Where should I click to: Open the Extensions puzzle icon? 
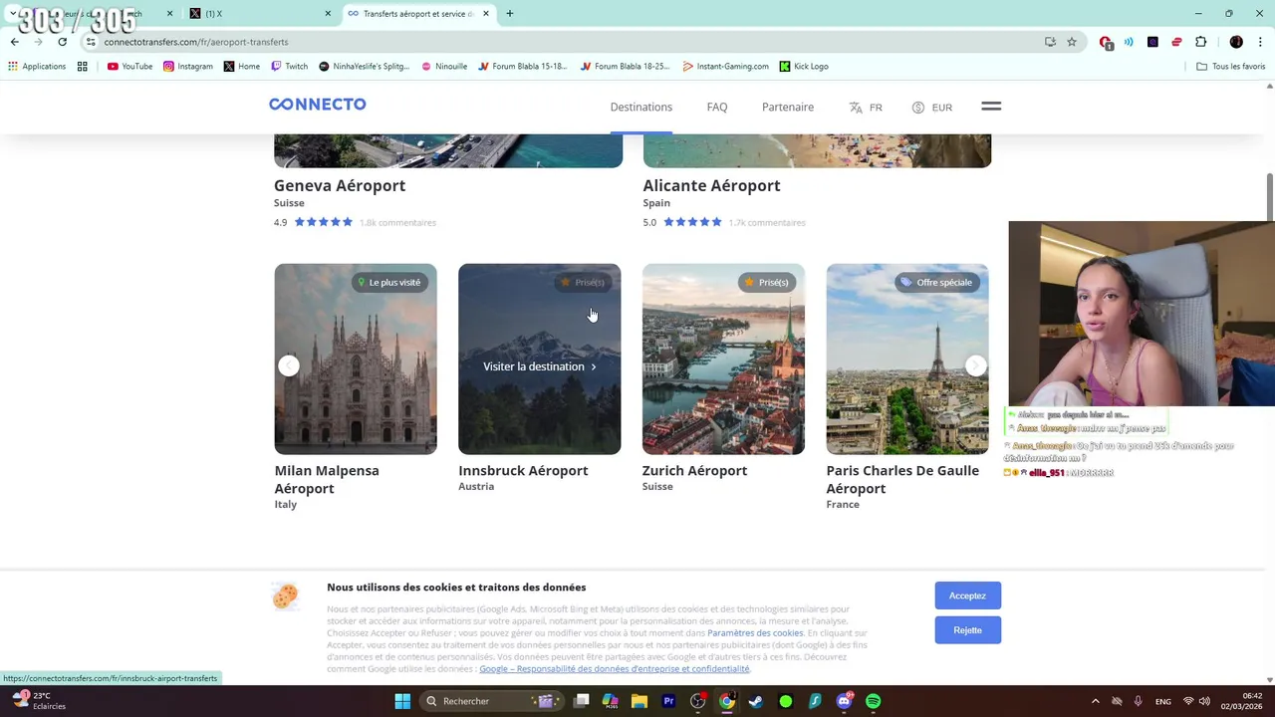[x=1200, y=42]
